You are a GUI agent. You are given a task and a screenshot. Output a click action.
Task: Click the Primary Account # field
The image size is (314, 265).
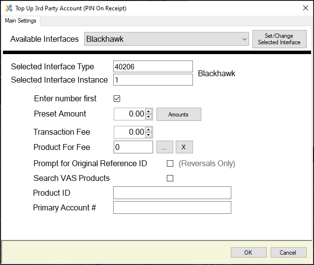pos(172,207)
